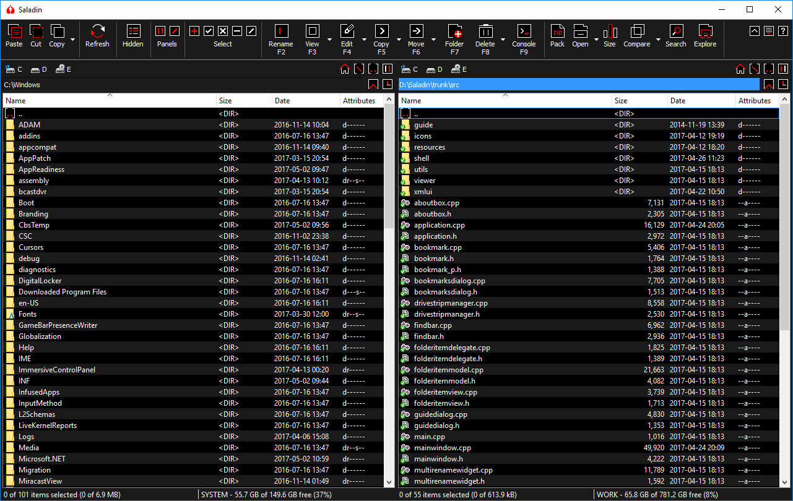Viewport: 793px width, 501px height.
Task: Click the D:\Saladin\trunk\src path field
Action: pyautogui.click(x=579, y=85)
